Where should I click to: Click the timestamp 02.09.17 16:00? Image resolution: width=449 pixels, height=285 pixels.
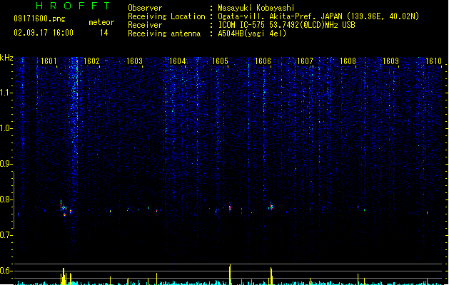click(44, 33)
